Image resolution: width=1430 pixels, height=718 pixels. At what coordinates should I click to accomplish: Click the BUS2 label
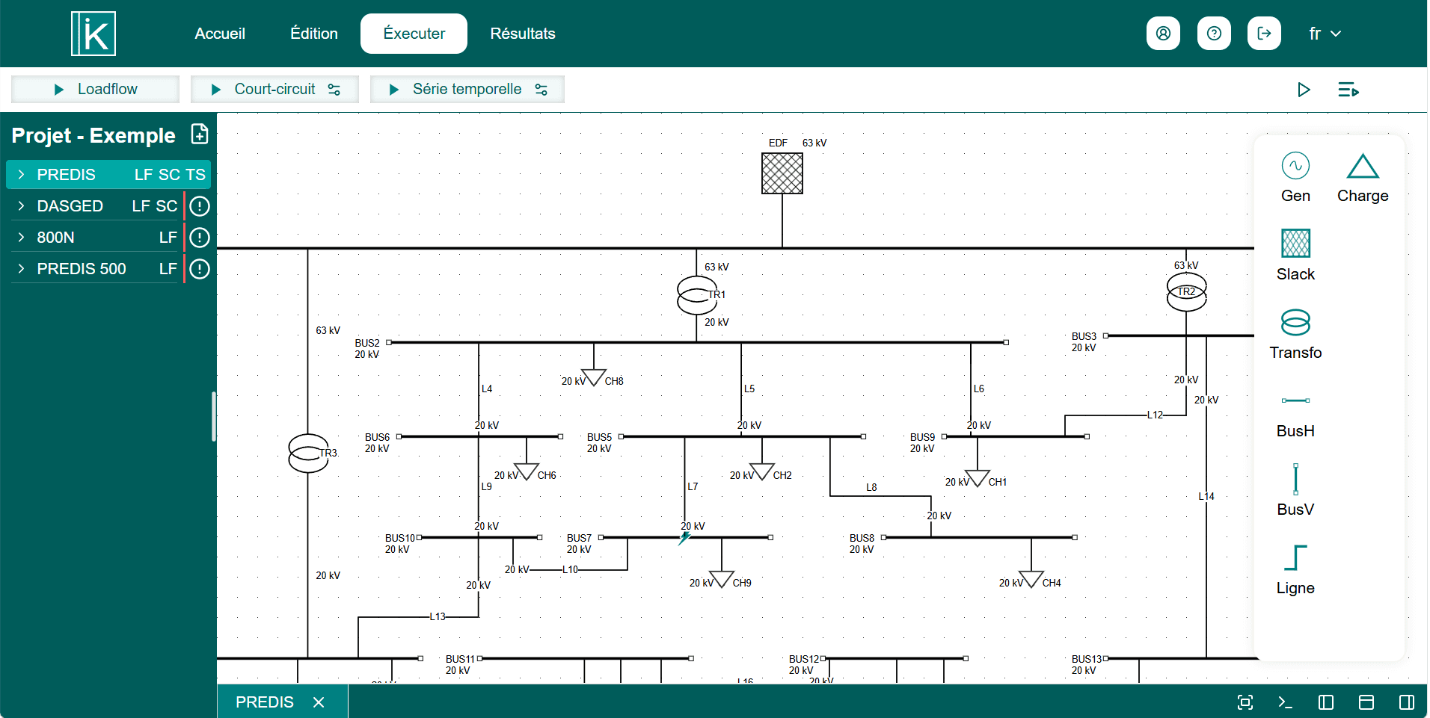367,343
